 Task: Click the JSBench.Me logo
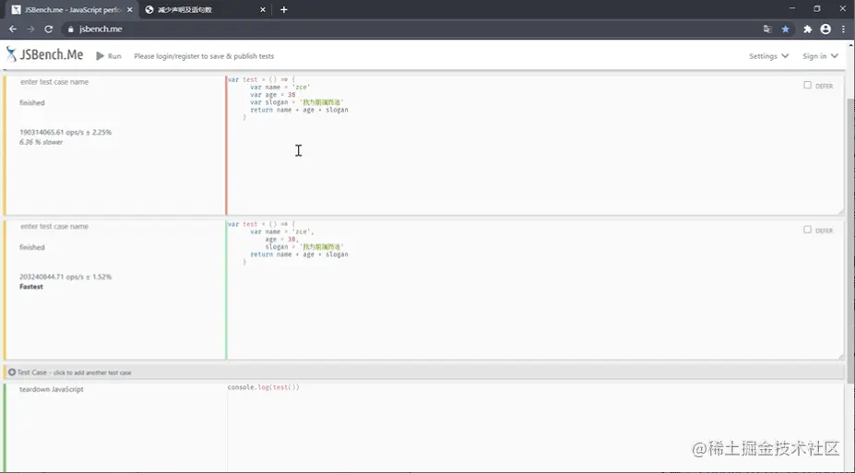click(x=44, y=54)
